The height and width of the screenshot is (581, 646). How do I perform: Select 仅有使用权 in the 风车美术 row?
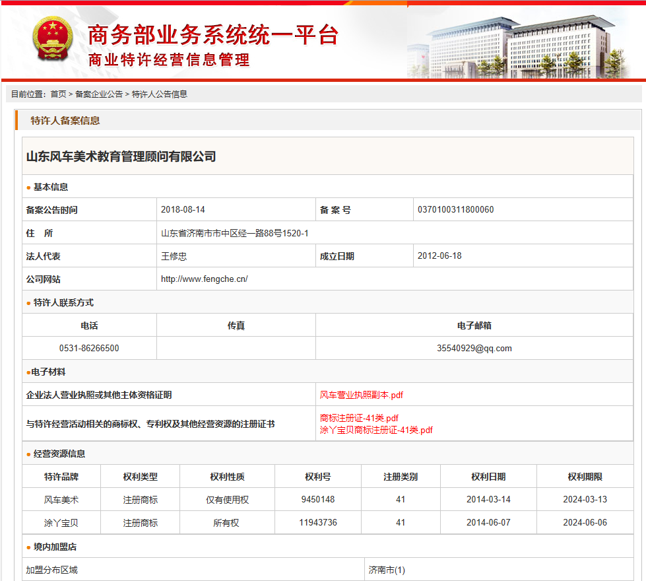pos(228,500)
